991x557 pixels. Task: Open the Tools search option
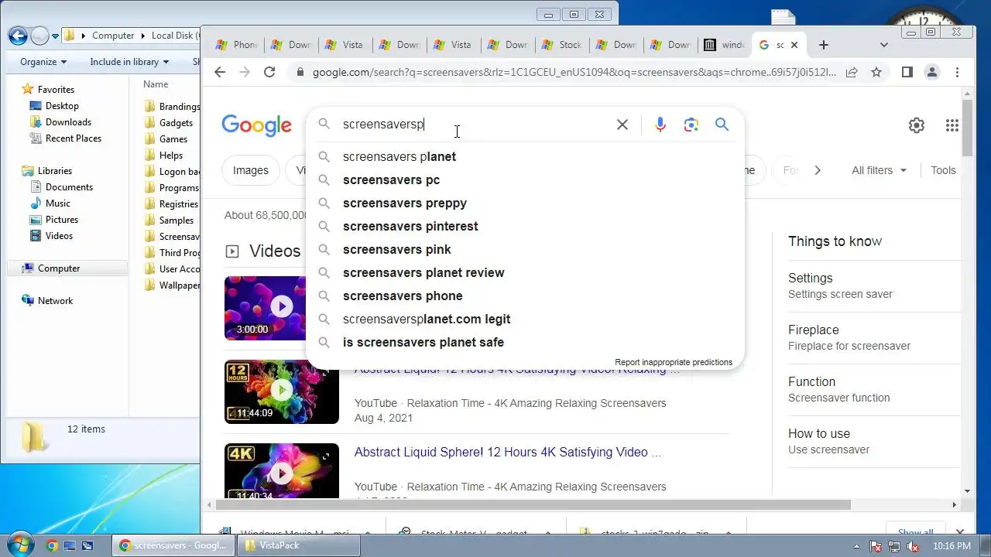(943, 170)
